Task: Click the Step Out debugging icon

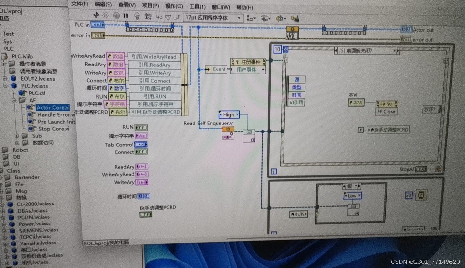Action: [177, 16]
